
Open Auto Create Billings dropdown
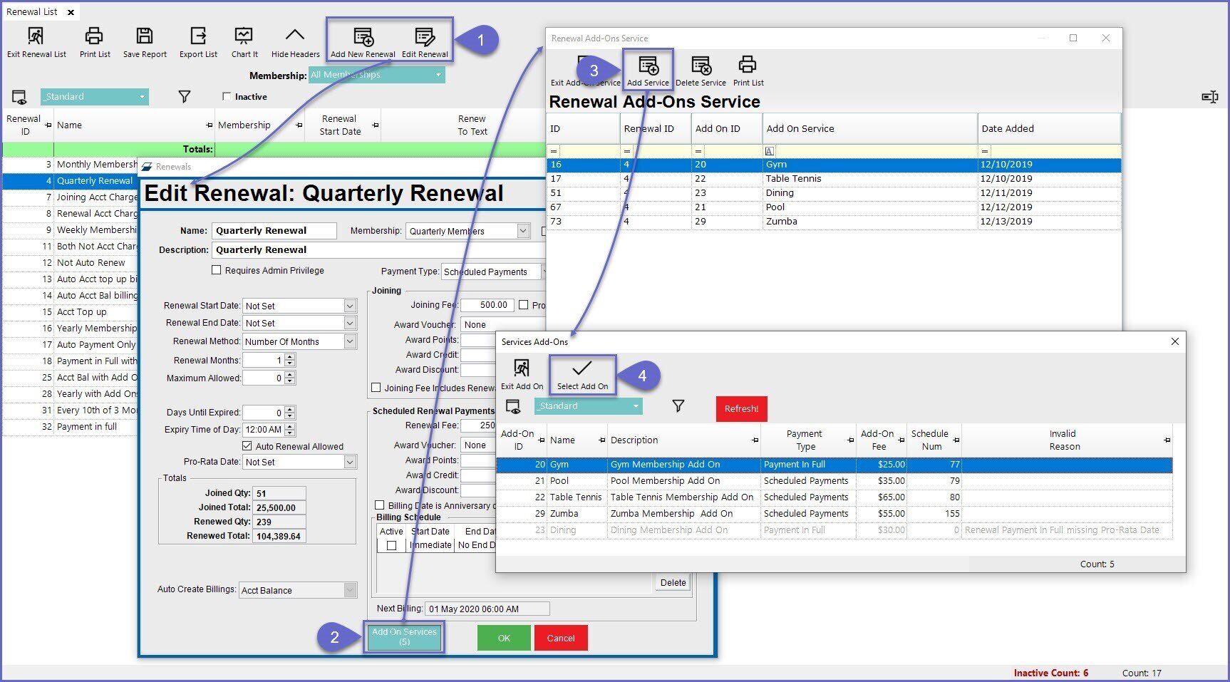click(x=298, y=590)
